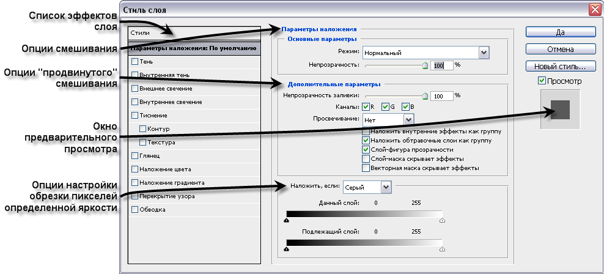Click the Данный слой gradient bar
The height and width of the screenshot is (274, 604).
coord(364,214)
